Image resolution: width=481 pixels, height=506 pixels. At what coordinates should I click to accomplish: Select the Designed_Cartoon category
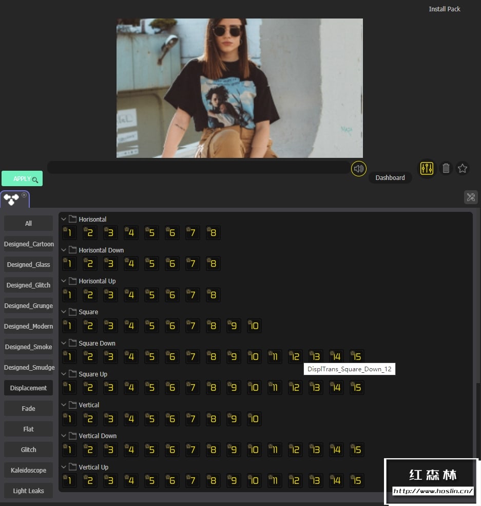point(28,244)
